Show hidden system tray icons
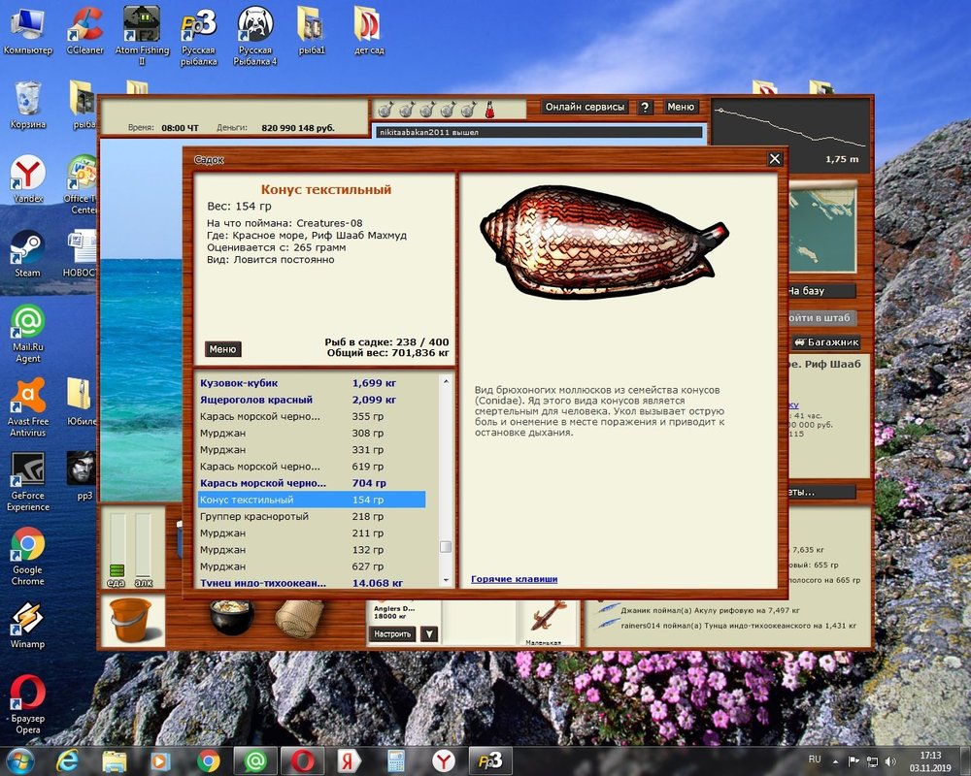The width and height of the screenshot is (971, 776). pos(834,760)
